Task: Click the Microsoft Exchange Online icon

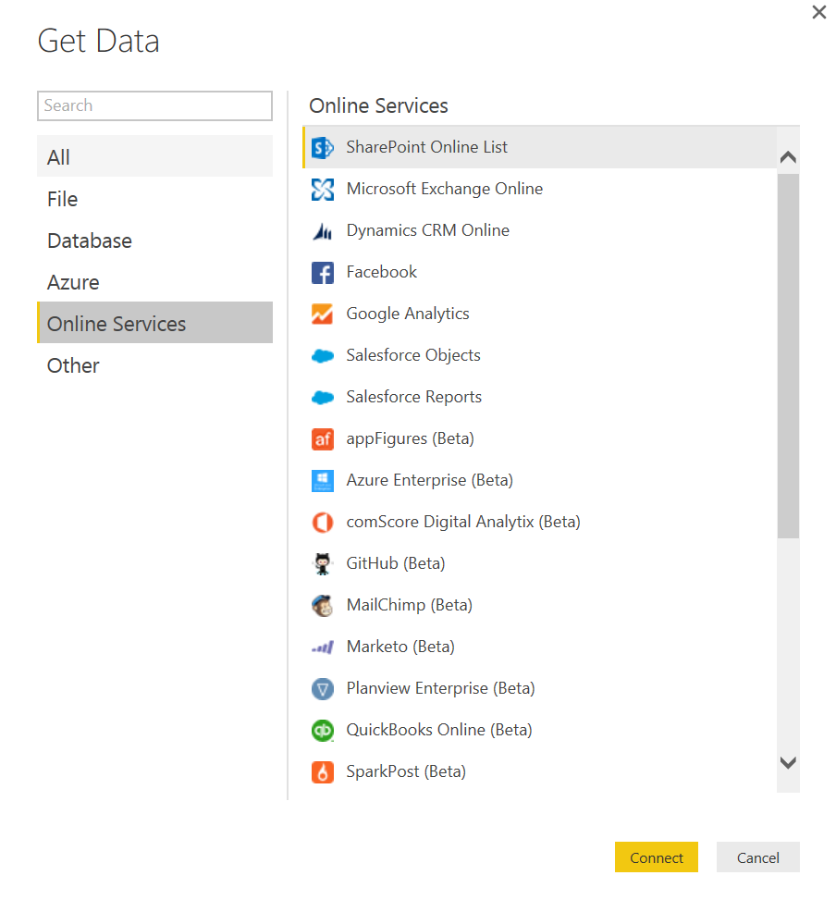Action: pyautogui.click(x=323, y=190)
